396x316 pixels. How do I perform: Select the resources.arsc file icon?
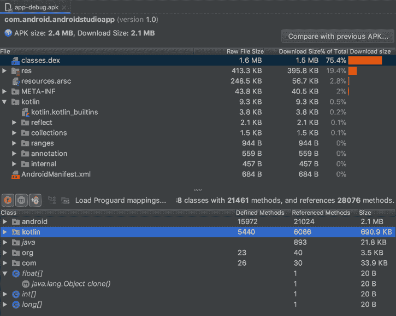click(x=16, y=81)
